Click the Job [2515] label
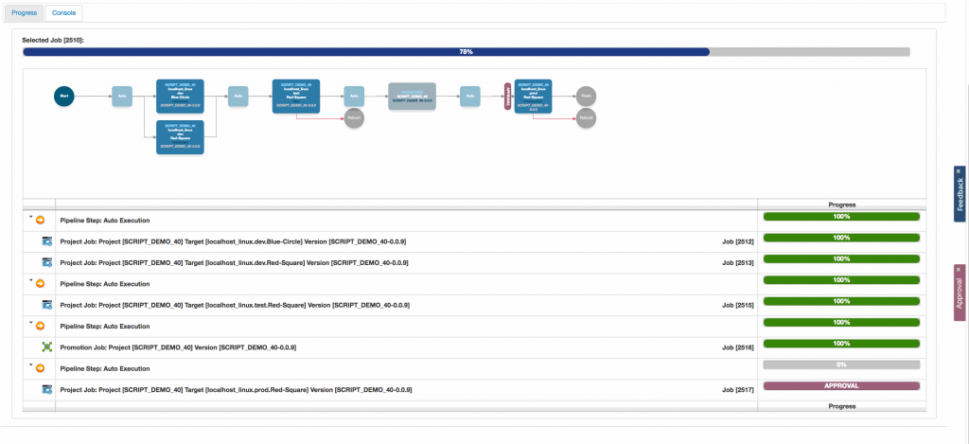Viewport: 969px width, 444px height. pyautogui.click(x=738, y=306)
